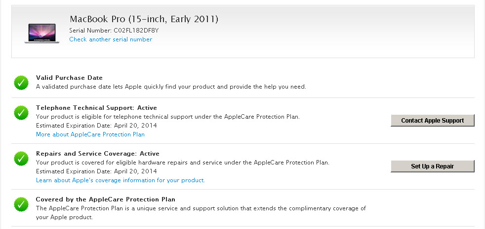Viewport: 485px width, 229px height.
Task: Click the MacBook Pro product thumbnail image
Action: click(x=42, y=33)
